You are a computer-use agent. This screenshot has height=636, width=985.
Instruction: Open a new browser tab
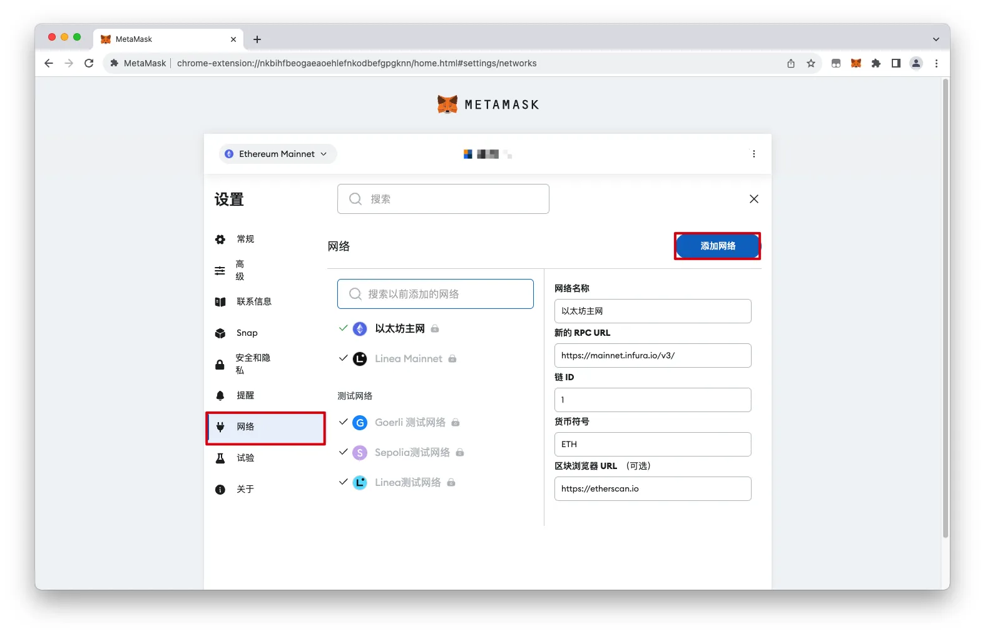coord(257,39)
